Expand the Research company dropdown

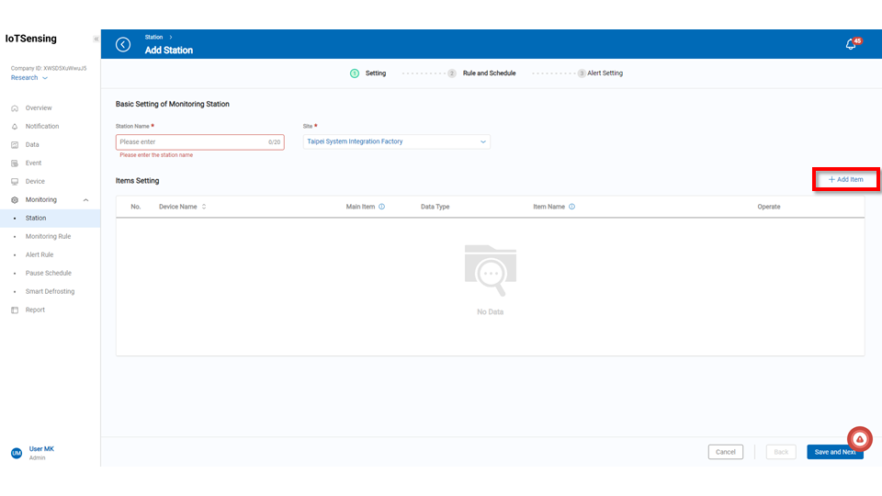point(29,78)
